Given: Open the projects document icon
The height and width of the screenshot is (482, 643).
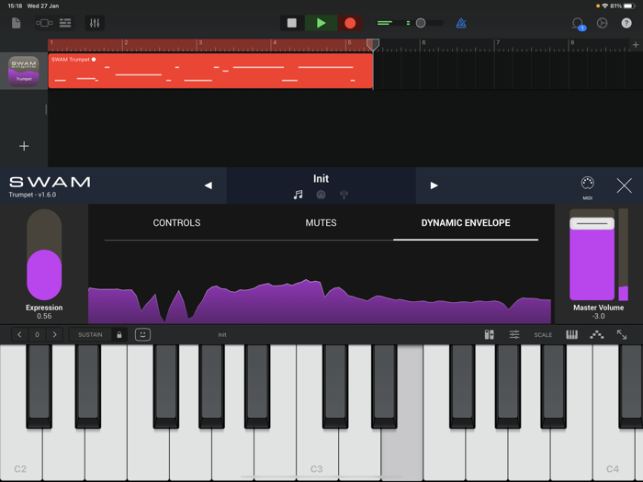Looking at the screenshot, I should point(16,23).
